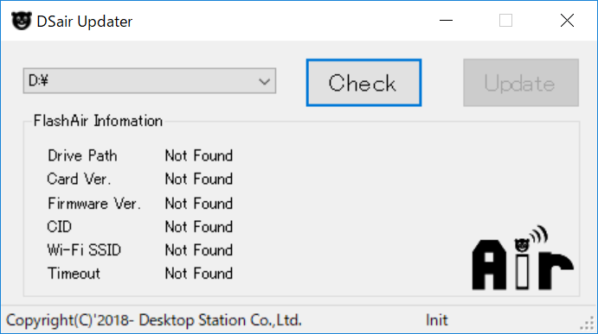Click the bear face on Air logo
Viewport: 598px width, 334px height.
[522, 244]
